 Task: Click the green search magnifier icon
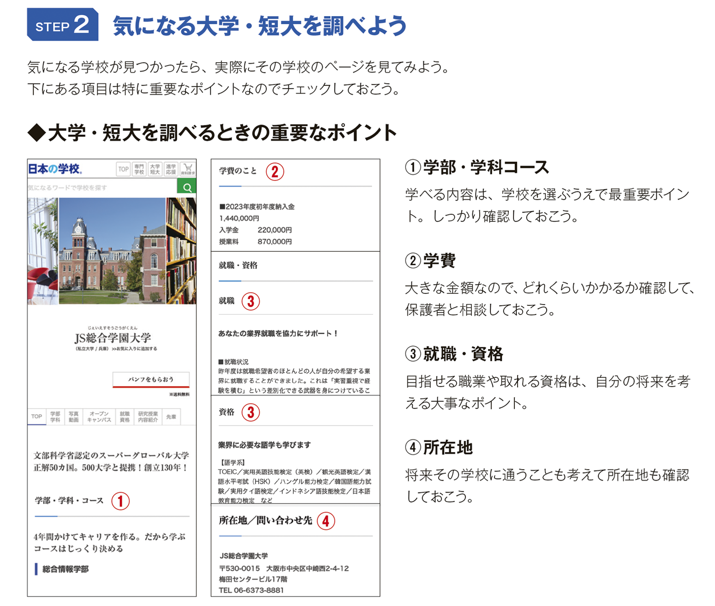tap(187, 186)
